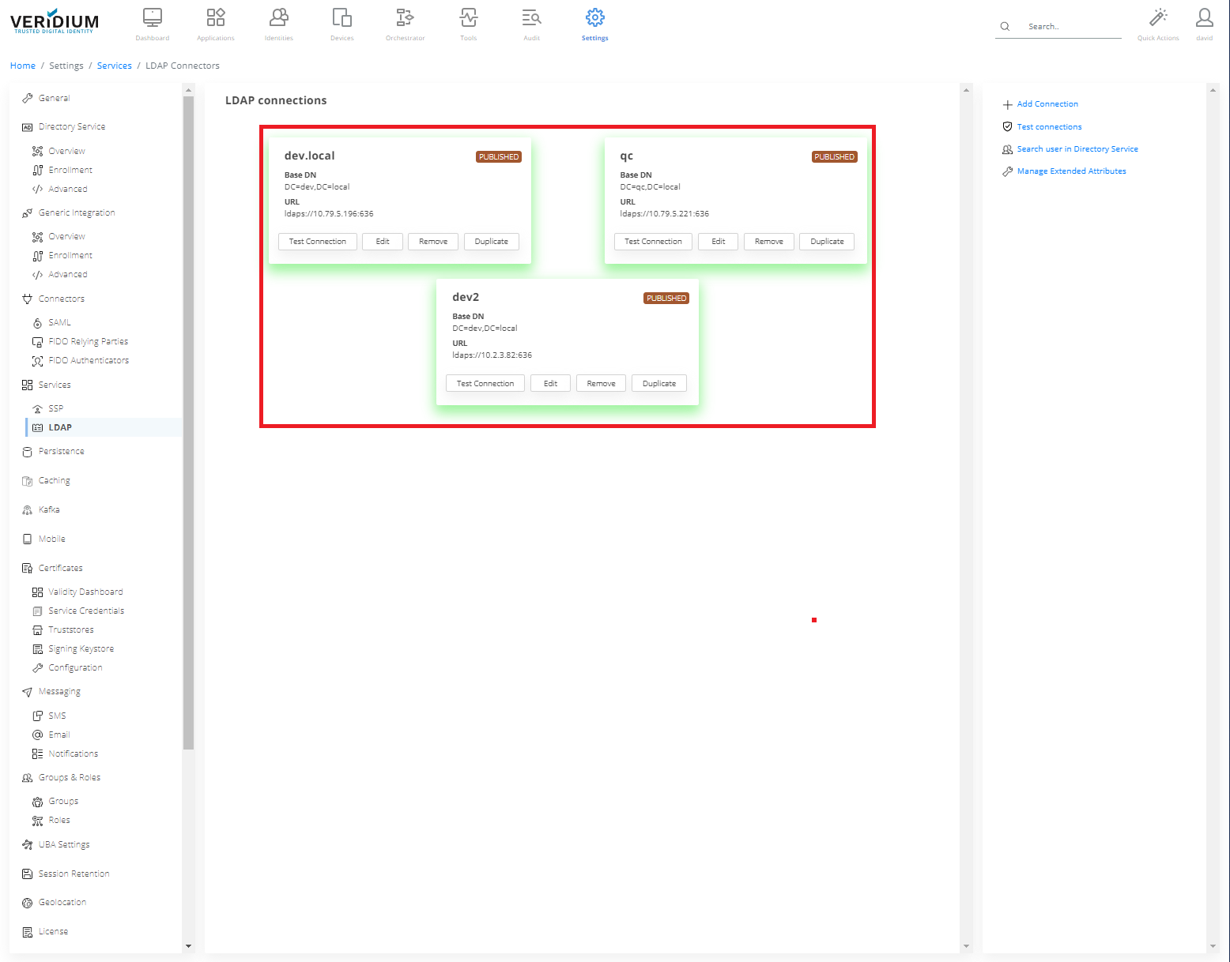
Task: Click Test Connection on dev.local card
Action: point(317,242)
